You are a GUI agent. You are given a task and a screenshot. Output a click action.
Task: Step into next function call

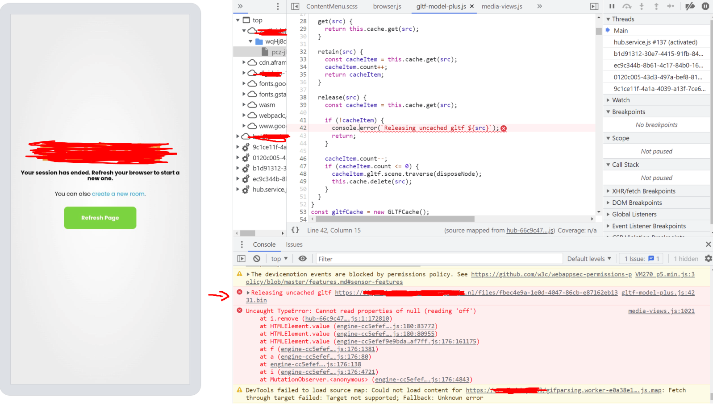pyautogui.click(x=642, y=6)
